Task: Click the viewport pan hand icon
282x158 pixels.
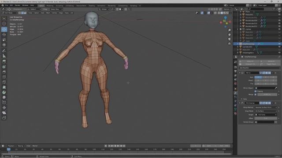Action: [x=229, y=35]
